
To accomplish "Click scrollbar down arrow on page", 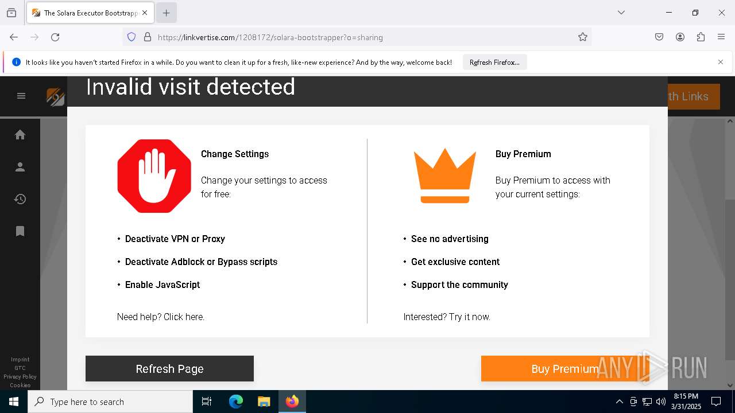I will pos(730,385).
